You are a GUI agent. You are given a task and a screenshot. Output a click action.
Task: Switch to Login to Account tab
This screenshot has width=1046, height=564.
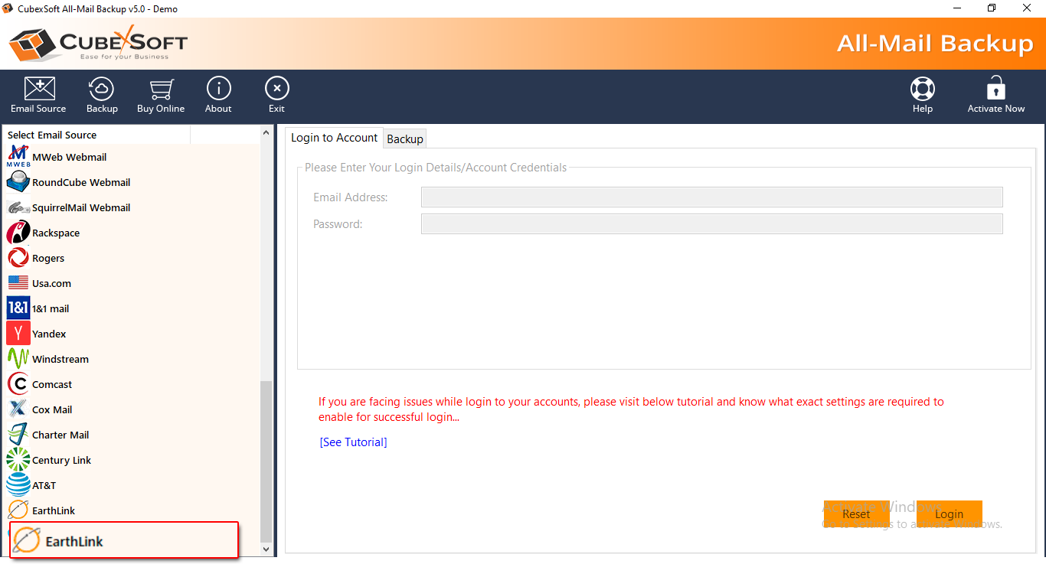pyautogui.click(x=334, y=138)
